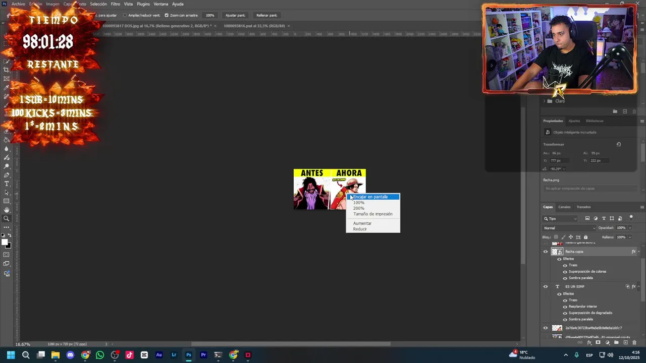Screen dimensions: 646x363
Task: Toggle Quick Mask mode icon
Action: tap(7, 254)
